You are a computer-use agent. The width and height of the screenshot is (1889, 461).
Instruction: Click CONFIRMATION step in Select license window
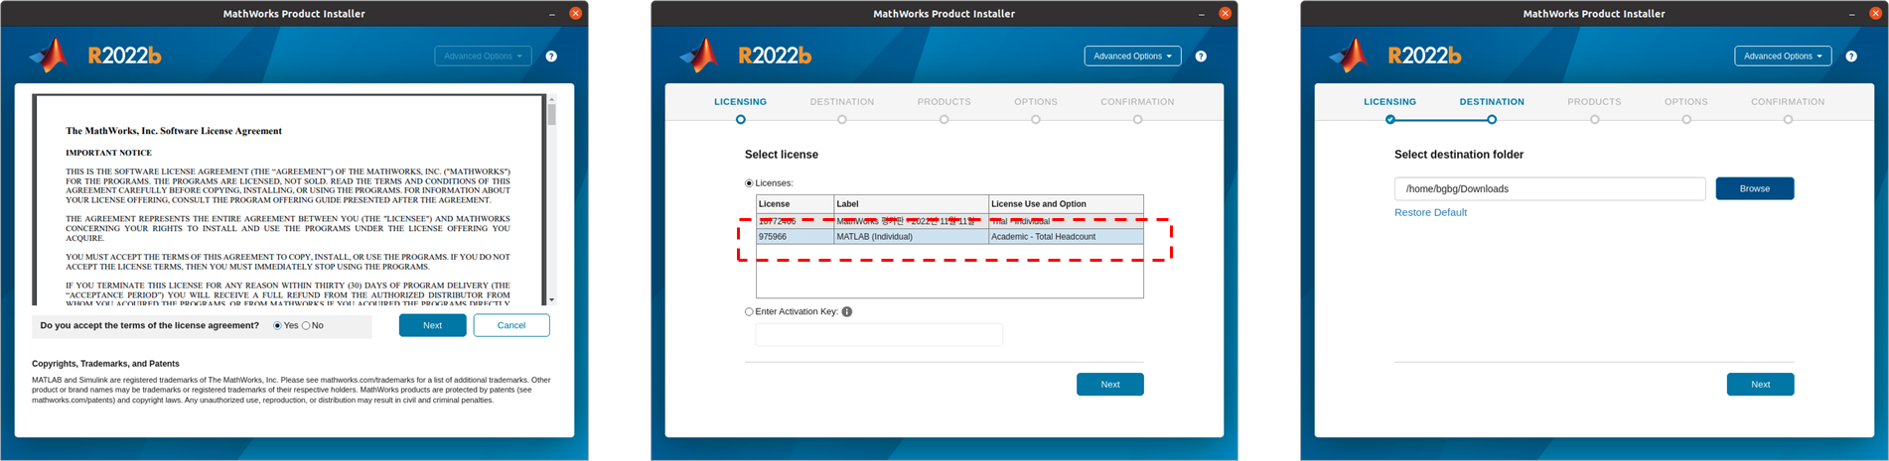click(1137, 102)
